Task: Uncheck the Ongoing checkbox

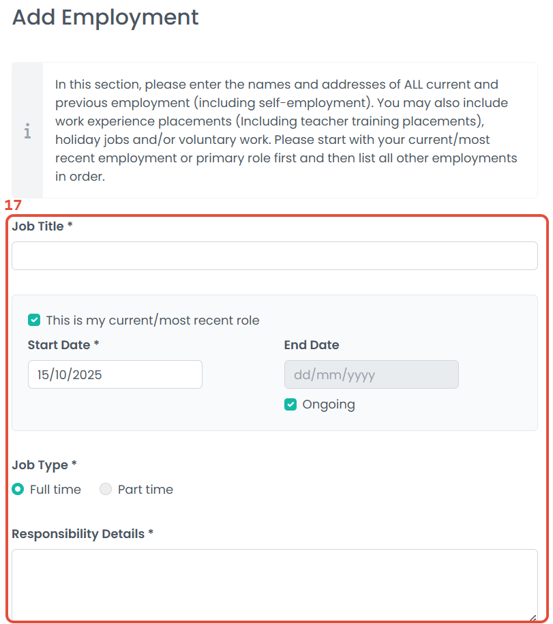Action: [x=290, y=404]
